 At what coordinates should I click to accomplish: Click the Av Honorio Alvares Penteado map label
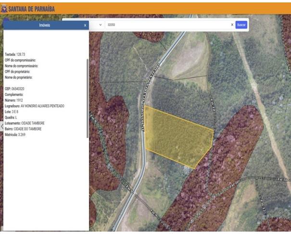tap(150, 98)
